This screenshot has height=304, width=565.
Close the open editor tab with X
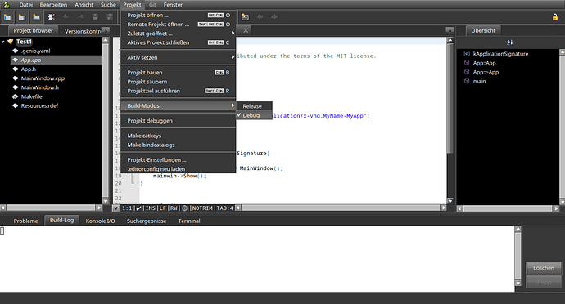pyautogui.click(x=246, y=30)
